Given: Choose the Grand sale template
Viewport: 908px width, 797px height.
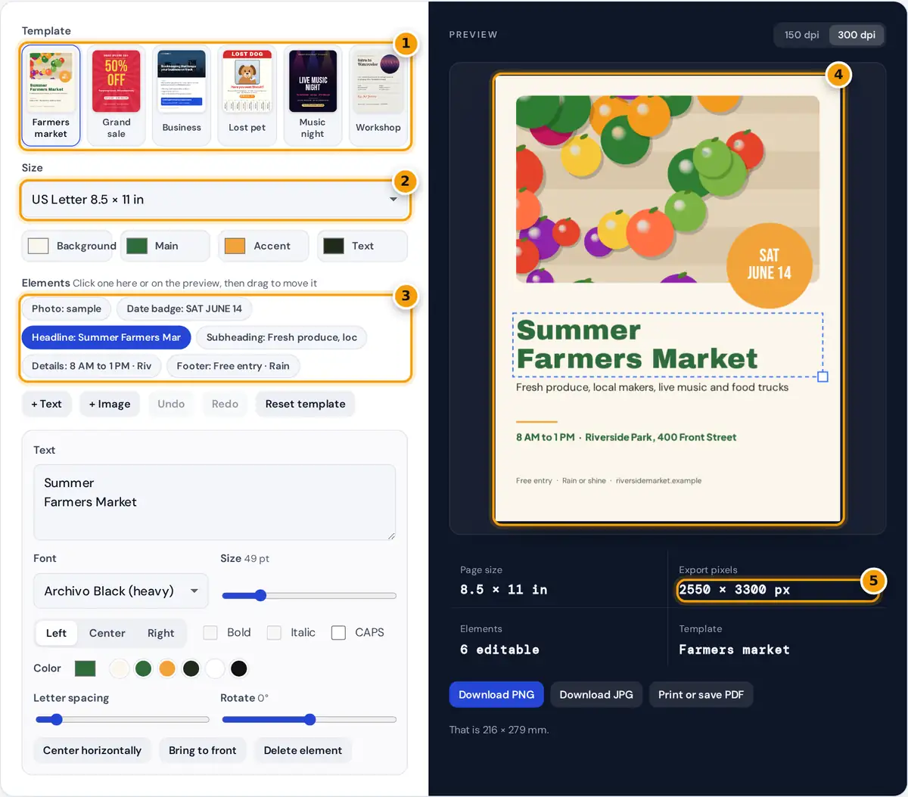Looking at the screenshot, I should point(117,95).
